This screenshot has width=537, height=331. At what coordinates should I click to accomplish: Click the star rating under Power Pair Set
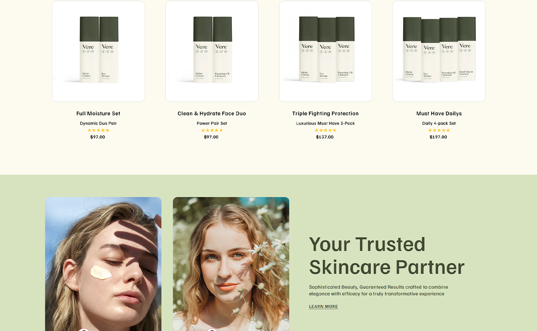pos(212,130)
